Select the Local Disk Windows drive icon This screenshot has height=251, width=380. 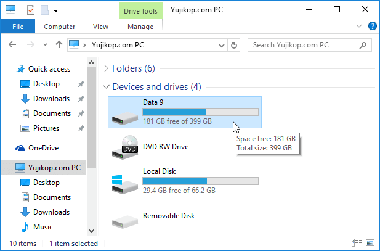125,184
